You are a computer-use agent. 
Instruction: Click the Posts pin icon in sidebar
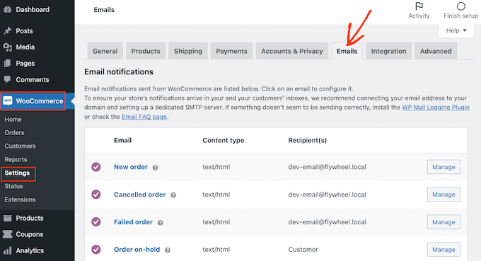coord(7,30)
